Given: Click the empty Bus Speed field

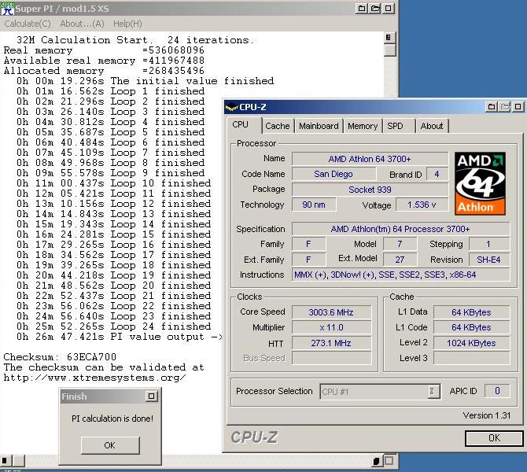Looking at the screenshot, I should (x=331, y=358).
